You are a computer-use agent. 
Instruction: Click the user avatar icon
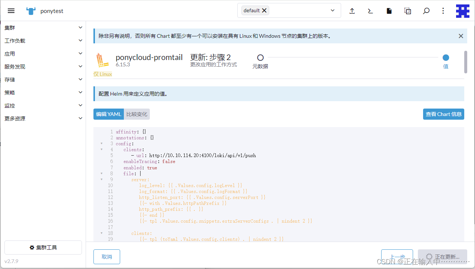[463, 11]
